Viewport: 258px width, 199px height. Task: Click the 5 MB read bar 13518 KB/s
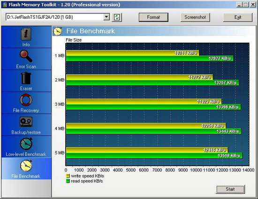154,155
